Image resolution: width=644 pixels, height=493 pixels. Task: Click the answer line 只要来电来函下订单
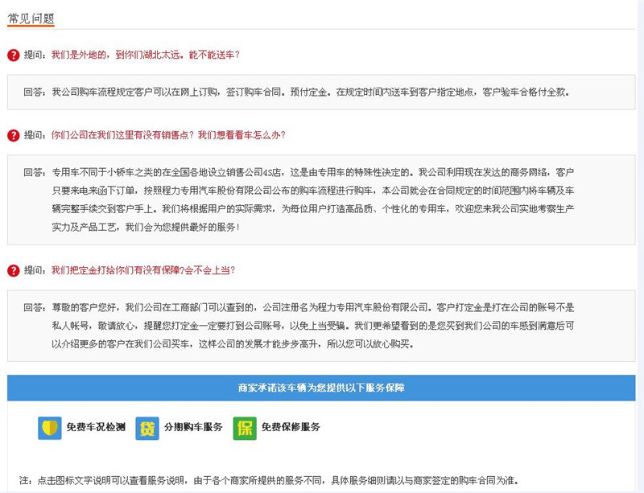pyautogui.click(x=312, y=191)
